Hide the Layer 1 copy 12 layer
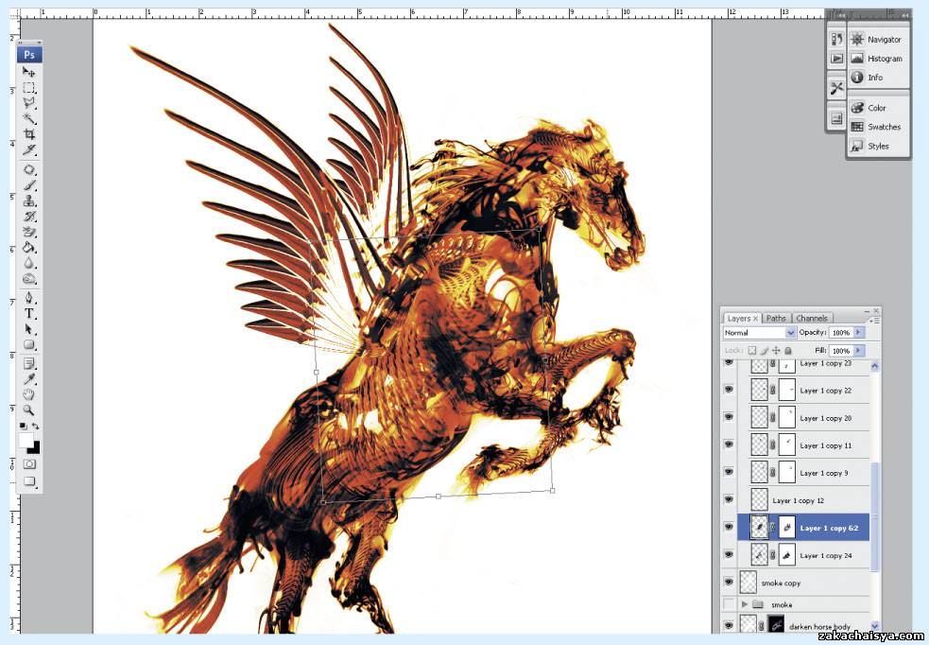 tap(729, 499)
